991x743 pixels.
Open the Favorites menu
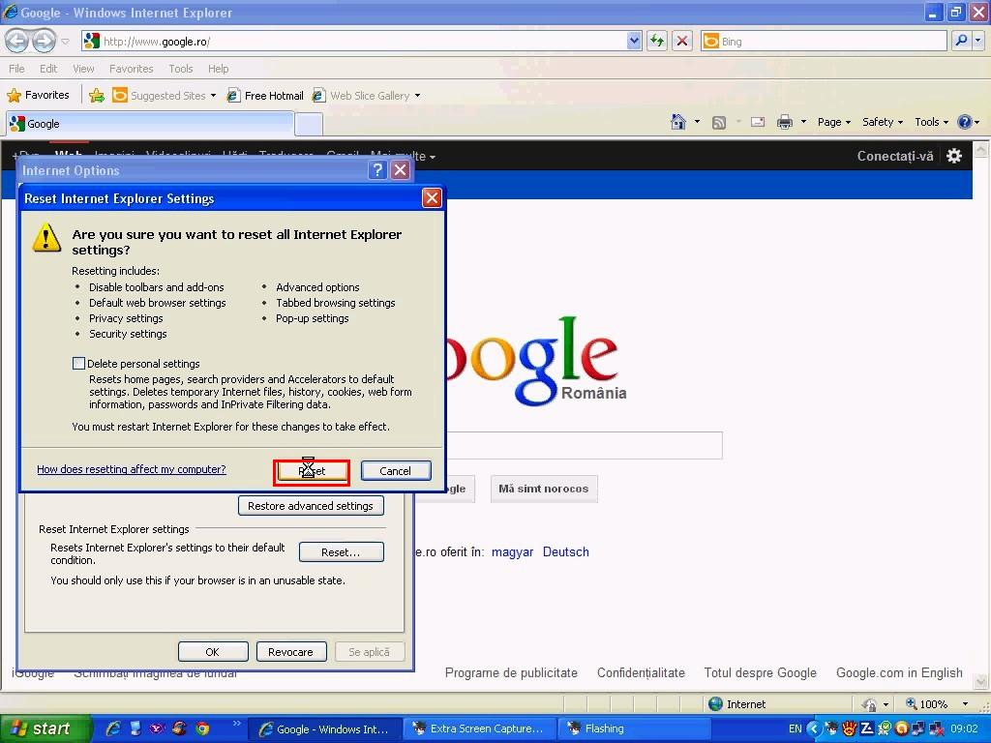(131, 69)
